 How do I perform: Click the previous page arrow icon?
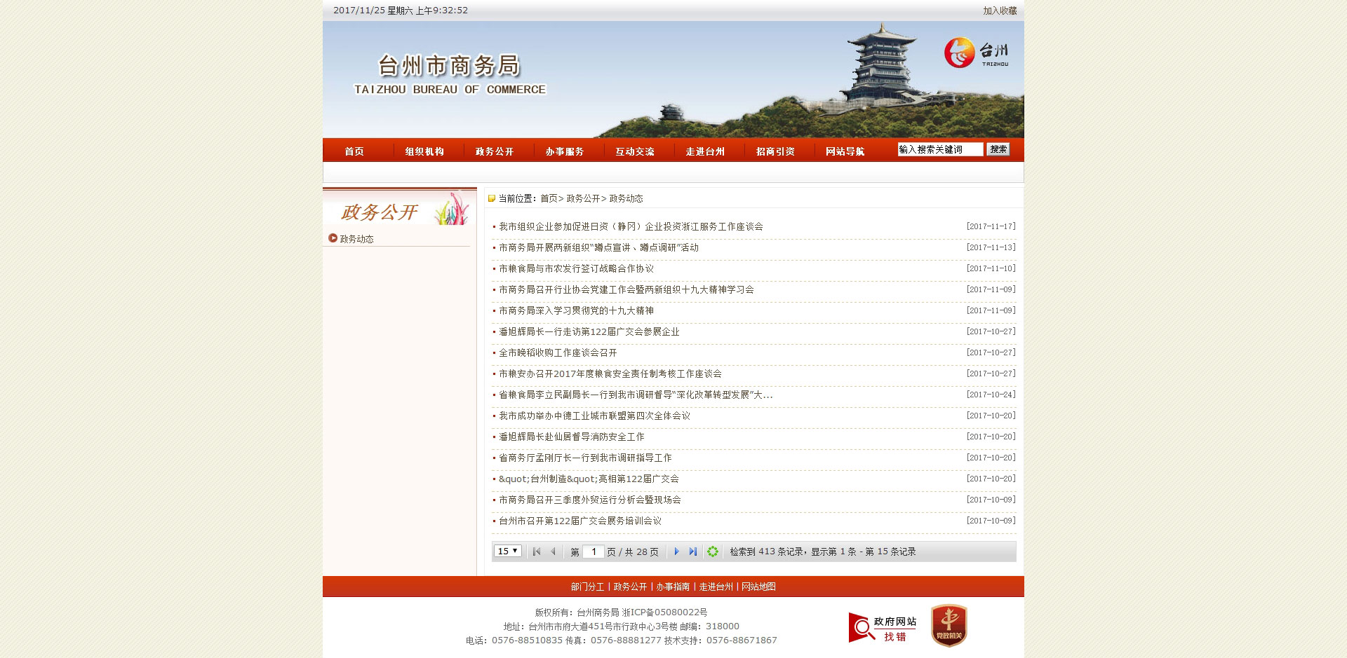pyautogui.click(x=553, y=551)
